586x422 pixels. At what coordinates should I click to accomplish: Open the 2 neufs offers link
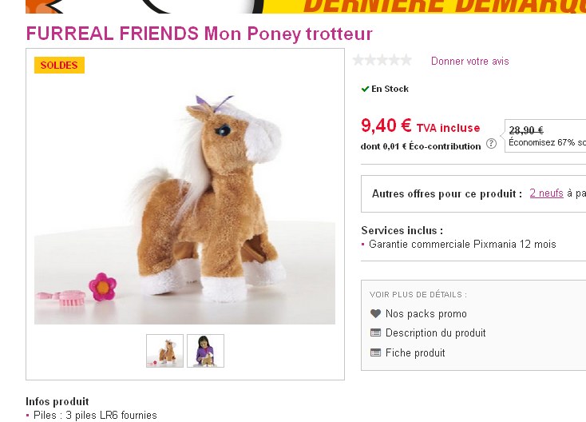point(546,193)
